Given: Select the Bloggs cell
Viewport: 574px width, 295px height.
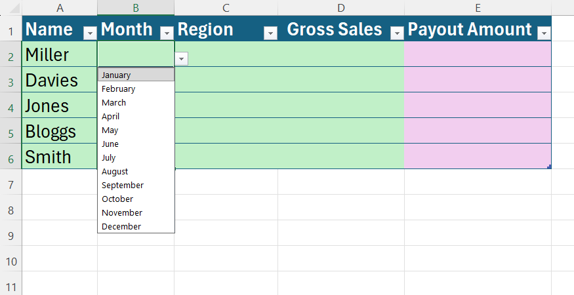Looking at the screenshot, I should tap(60, 130).
